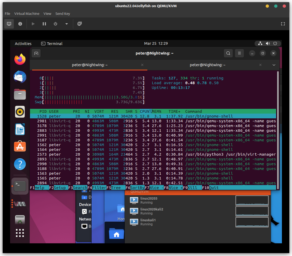Switch to the second peter@Nightwing terminal tab
The height and width of the screenshot is (256, 292).
208,65
